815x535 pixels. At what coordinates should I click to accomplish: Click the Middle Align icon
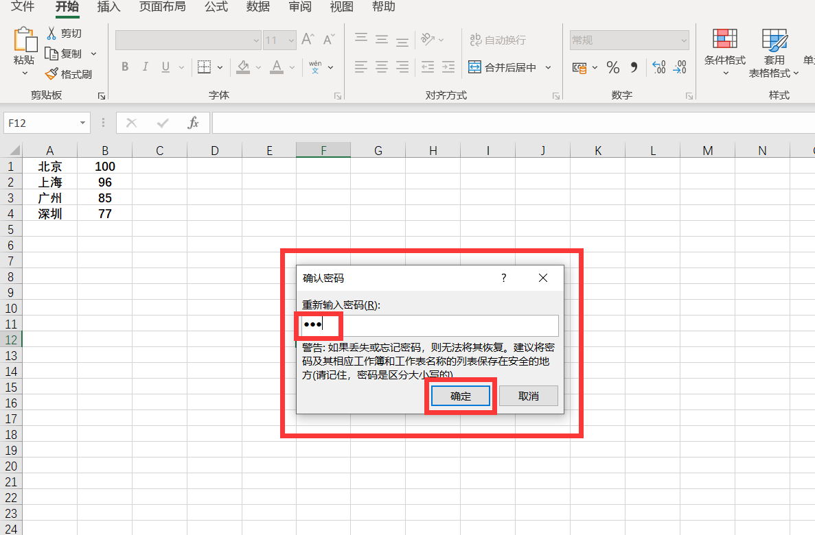382,40
